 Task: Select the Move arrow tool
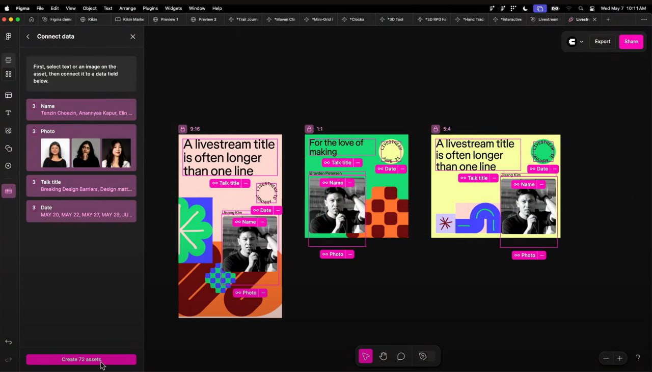[365, 357]
